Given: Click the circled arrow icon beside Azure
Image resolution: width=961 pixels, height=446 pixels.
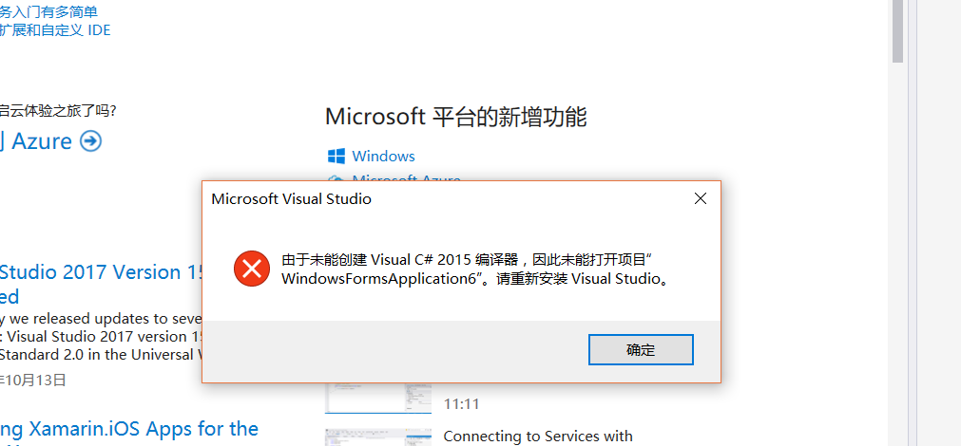Looking at the screenshot, I should (x=90, y=141).
